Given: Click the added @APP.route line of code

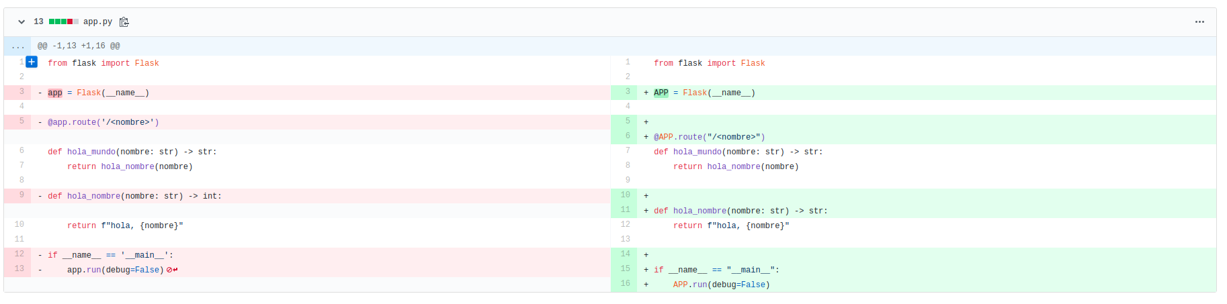Looking at the screenshot, I should pos(709,137).
